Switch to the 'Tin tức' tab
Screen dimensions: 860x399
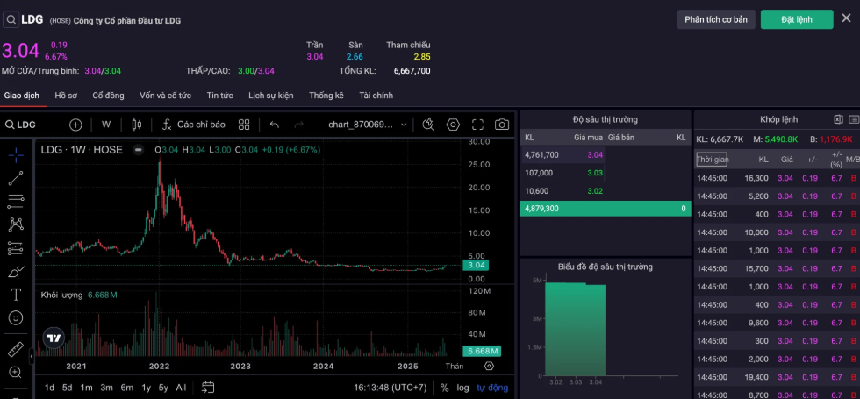pos(219,96)
